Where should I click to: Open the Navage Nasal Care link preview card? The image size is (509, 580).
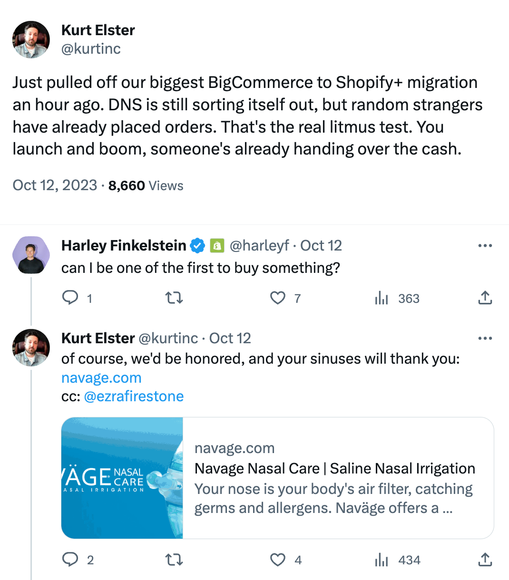(x=277, y=478)
